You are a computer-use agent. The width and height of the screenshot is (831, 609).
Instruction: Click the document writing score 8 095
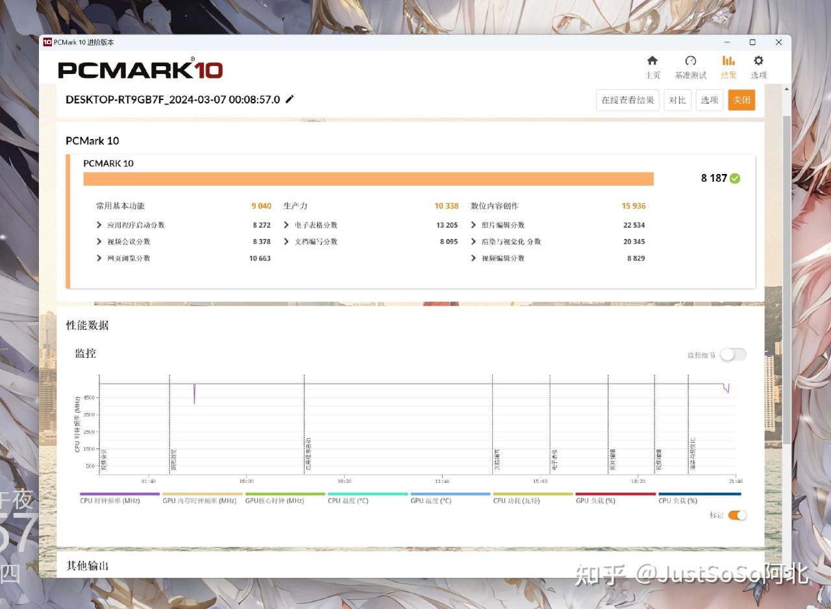[x=449, y=242]
